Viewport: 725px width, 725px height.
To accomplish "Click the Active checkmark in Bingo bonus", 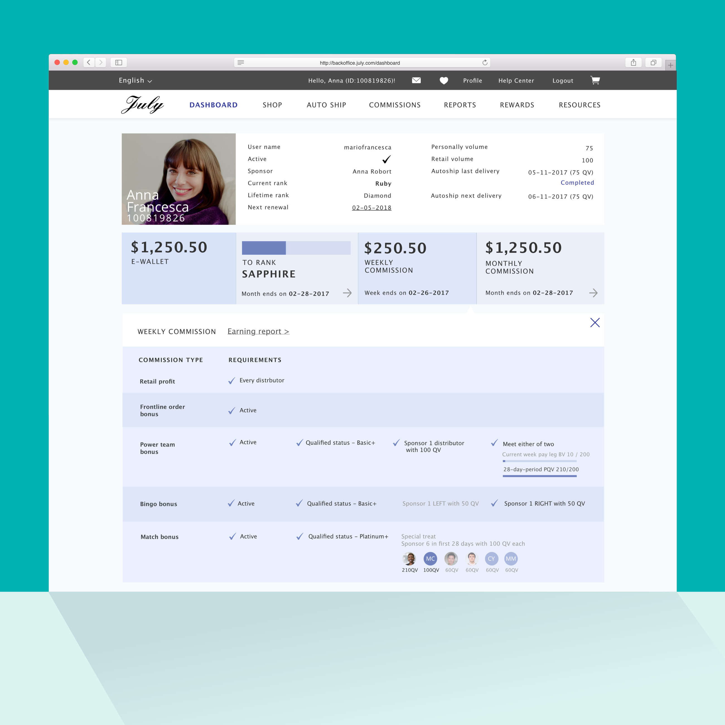I will point(231,503).
